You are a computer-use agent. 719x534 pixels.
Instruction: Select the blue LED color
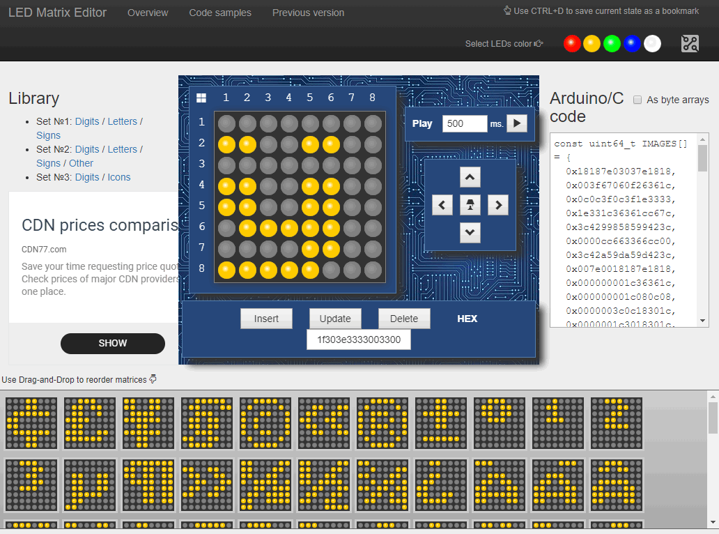coord(632,44)
